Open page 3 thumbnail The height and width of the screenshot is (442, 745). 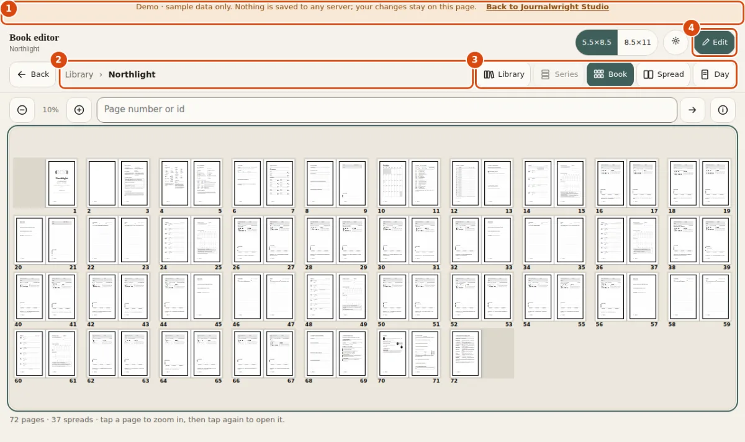[134, 183]
